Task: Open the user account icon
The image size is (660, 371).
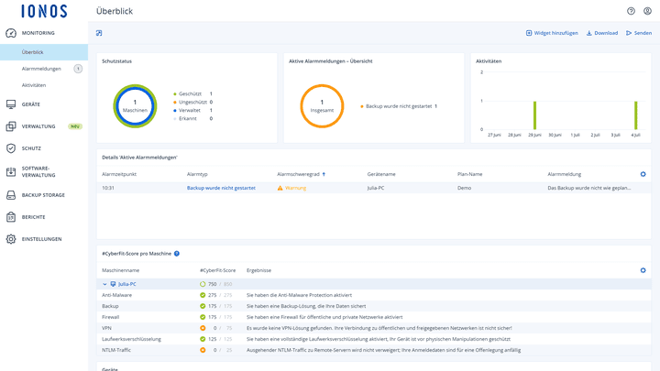Action: coord(647,11)
